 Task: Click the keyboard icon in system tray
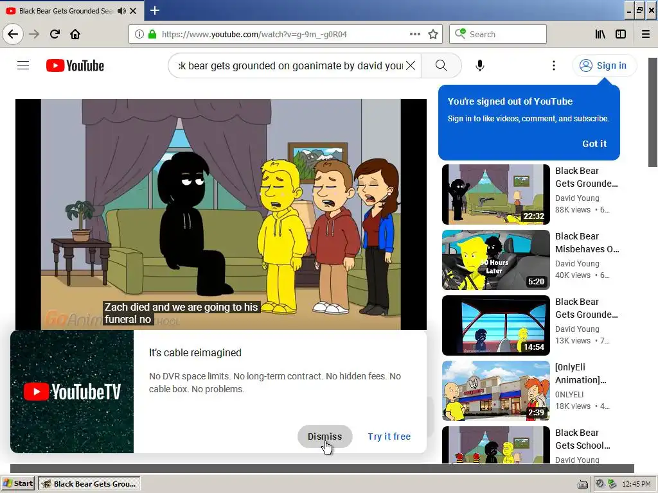(582, 484)
